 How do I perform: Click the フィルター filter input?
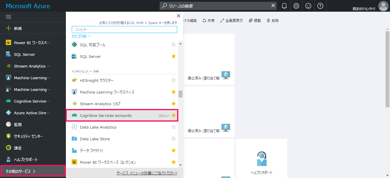pyautogui.click(x=124, y=30)
